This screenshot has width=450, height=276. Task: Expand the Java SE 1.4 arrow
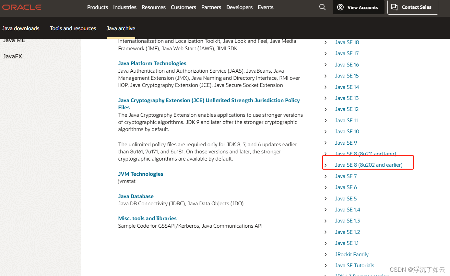point(326,210)
